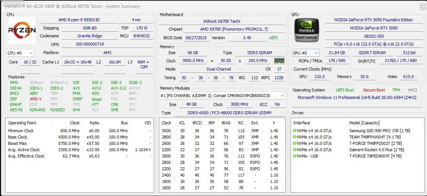Click the GB202-300 GPU chip field
Screen dimensions: 427x196
(373, 36)
